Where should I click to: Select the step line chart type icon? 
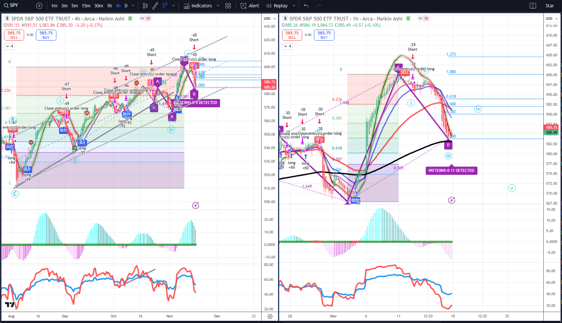[155, 6]
